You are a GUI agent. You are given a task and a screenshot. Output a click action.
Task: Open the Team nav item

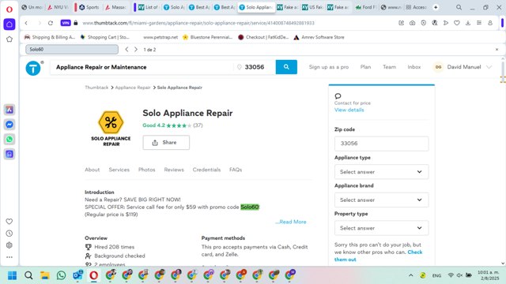pos(389,67)
